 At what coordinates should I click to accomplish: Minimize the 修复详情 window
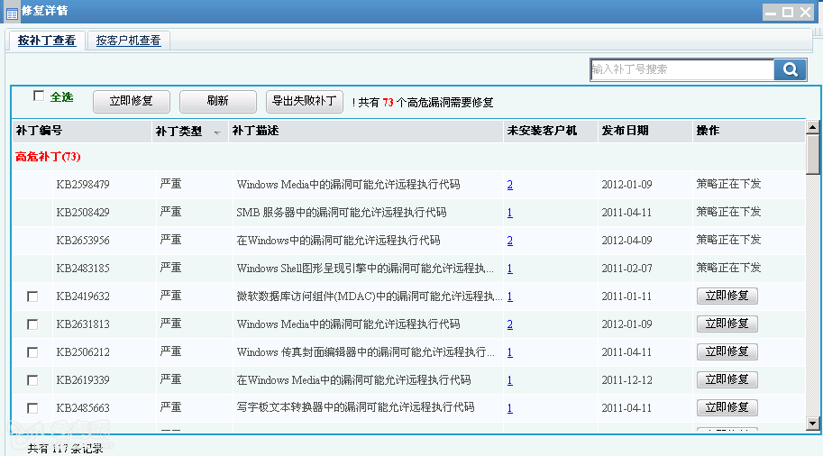coord(771,12)
